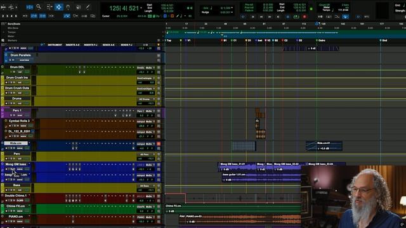Solo the Ride.cm track
The height and width of the screenshot is (228, 406).
(11, 148)
